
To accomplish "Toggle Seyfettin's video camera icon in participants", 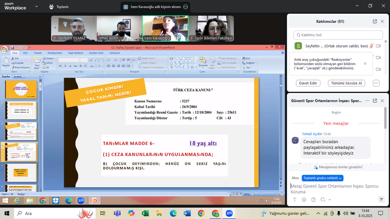I will pos(379,46).
